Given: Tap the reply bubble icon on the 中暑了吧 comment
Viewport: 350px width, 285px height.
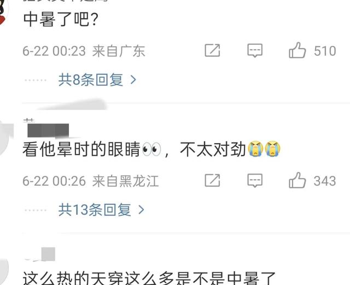Looking at the screenshot, I should coord(255,51).
